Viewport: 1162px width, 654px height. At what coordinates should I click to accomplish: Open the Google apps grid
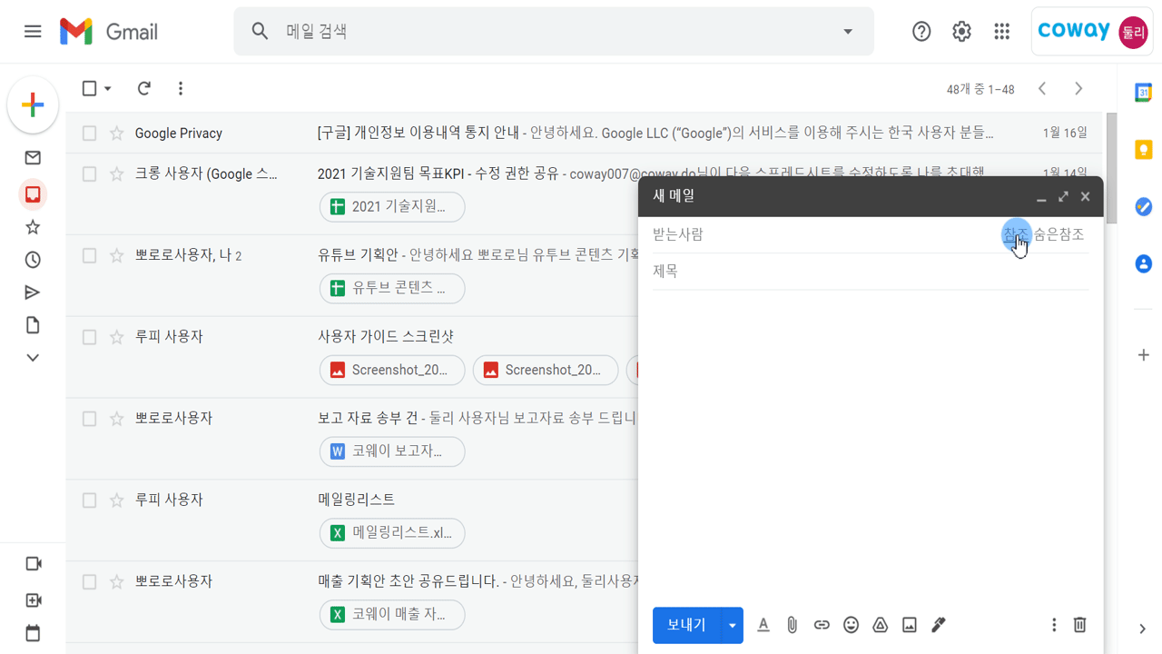(x=1001, y=32)
